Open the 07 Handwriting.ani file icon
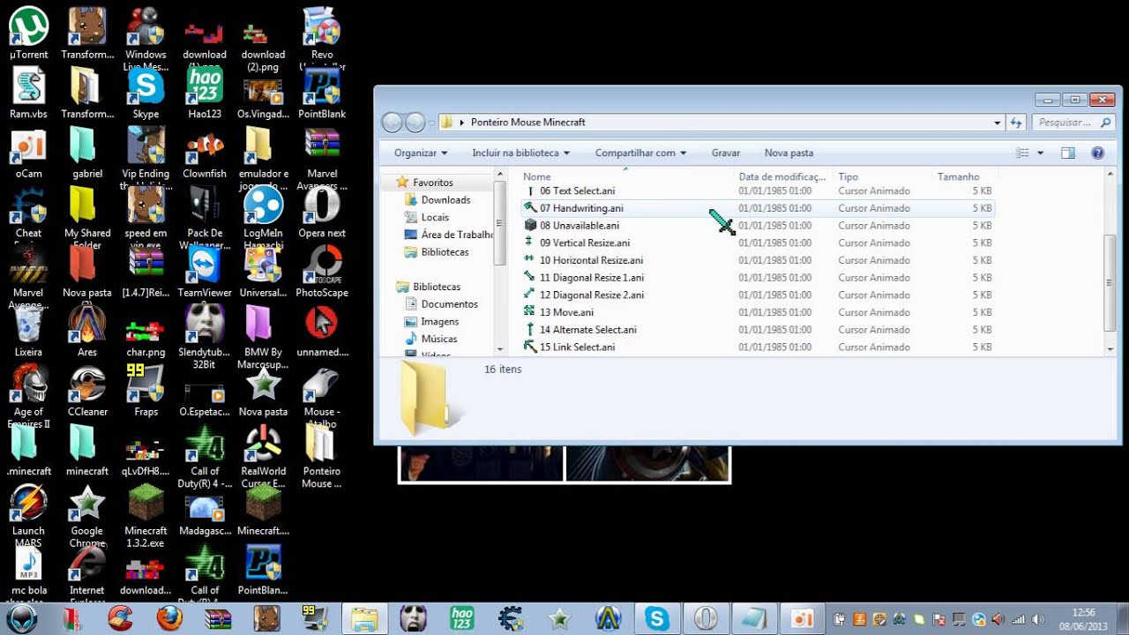Viewport: 1129px width, 635px height. pos(530,208)
